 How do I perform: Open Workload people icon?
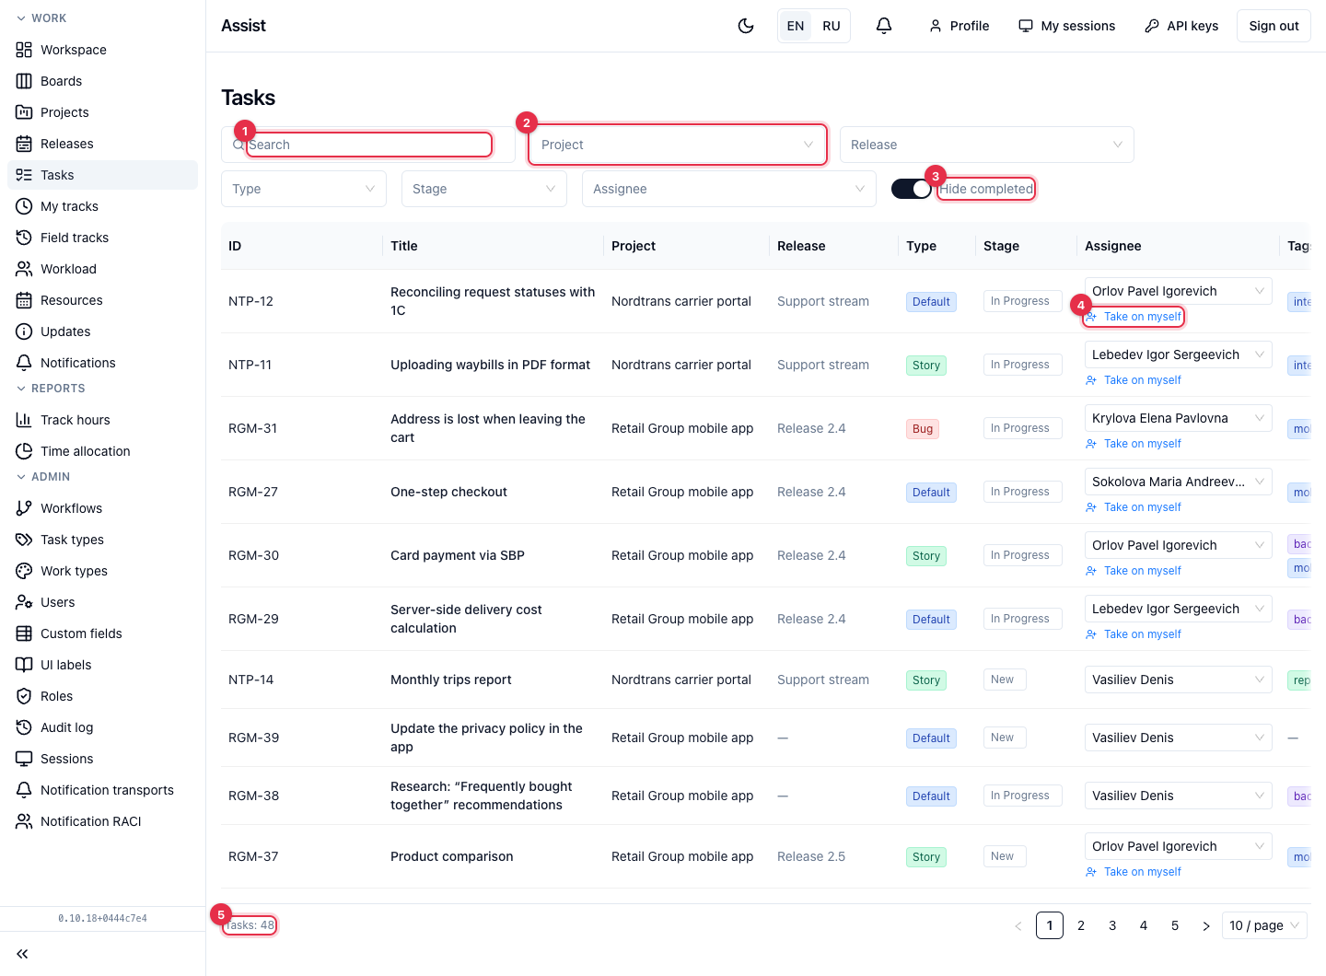tap(24, 269)
